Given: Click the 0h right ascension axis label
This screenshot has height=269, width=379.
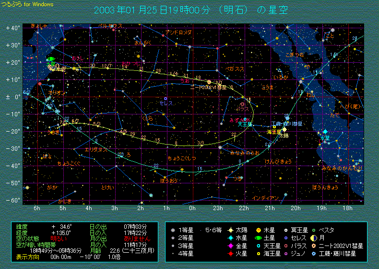Looking at the screenshot, I should [192, 208].
